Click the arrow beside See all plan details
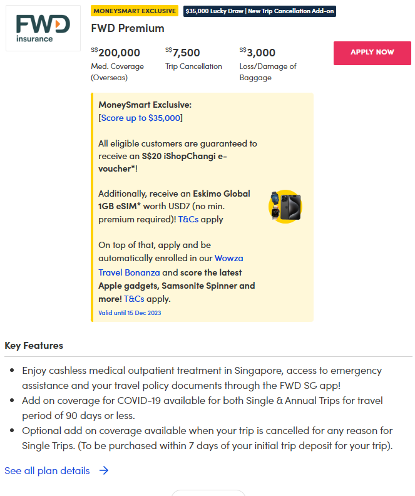 (104, 470)
